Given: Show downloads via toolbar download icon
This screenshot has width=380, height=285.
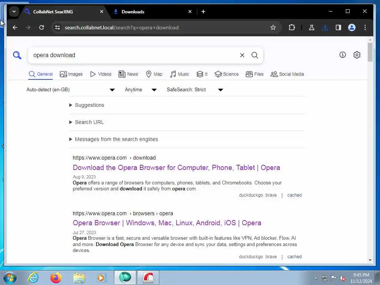Looking at the screenshot, I should (x=325, y=27).
